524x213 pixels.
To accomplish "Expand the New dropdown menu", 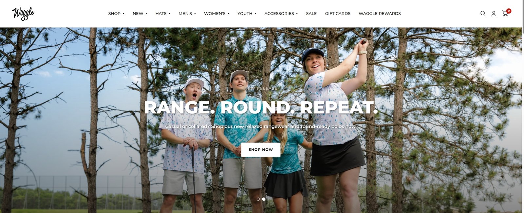I will [140, 14].
